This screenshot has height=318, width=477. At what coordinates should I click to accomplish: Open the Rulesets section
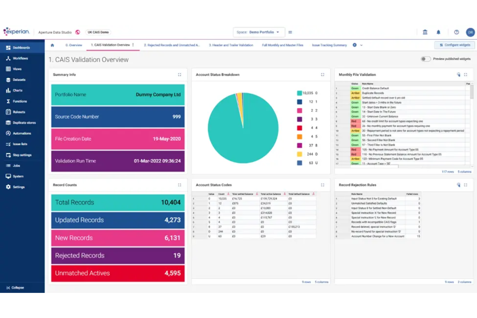point(19,112)
